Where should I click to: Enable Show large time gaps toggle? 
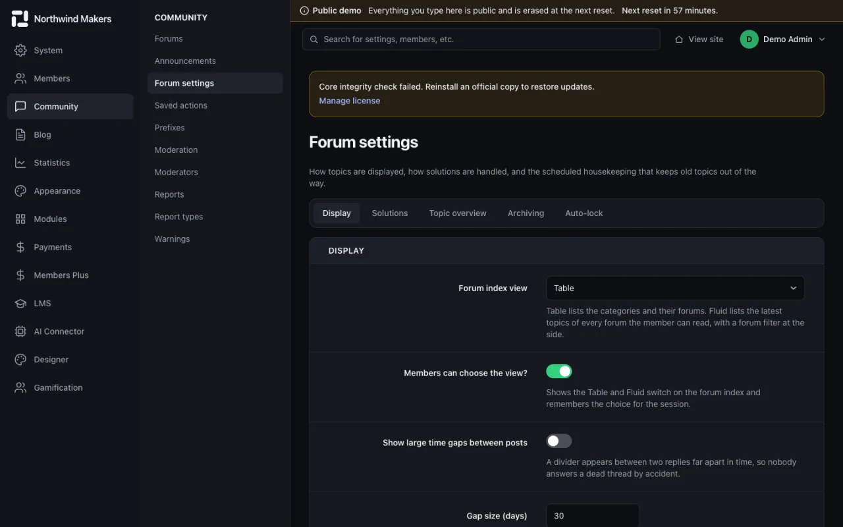point(559,441)
